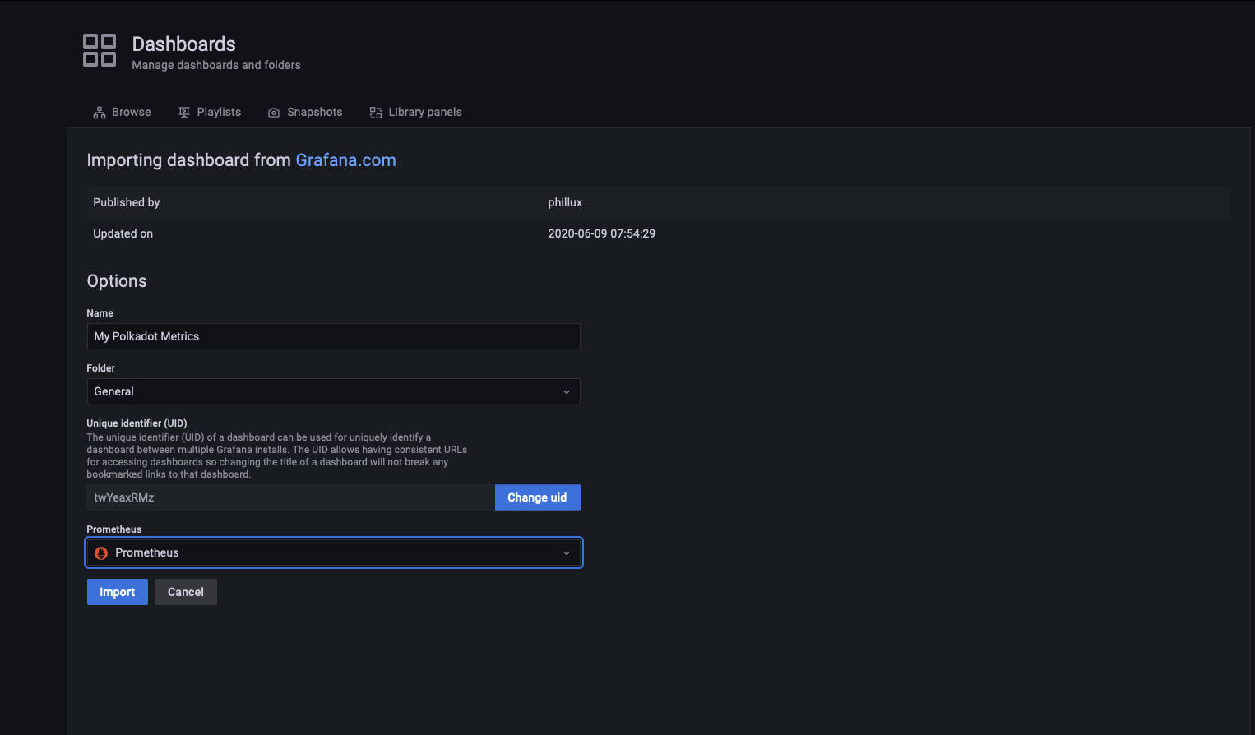Open the Library panels tab
1255x735 pixels.
[x=424, y=113]
